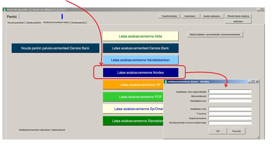Open the Asiakastiedot tab
272x146 pixels.
tap(79, 23)
